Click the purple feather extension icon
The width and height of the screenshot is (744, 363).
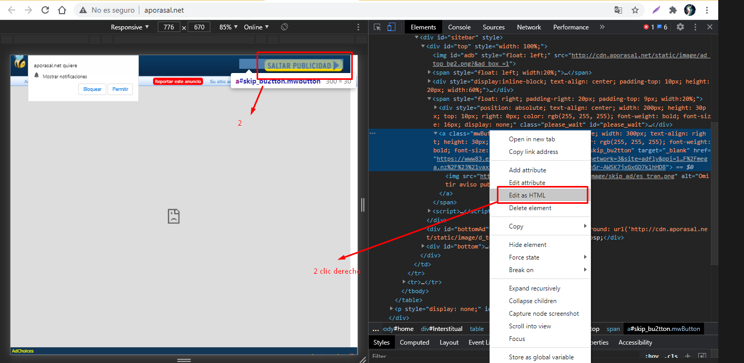pos(656,10)
